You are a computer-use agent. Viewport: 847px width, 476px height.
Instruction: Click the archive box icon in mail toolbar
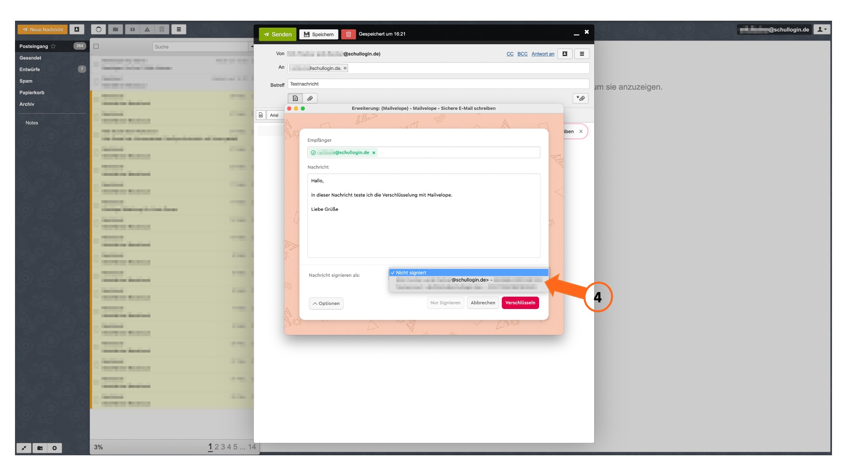click(x=132, y=30)
